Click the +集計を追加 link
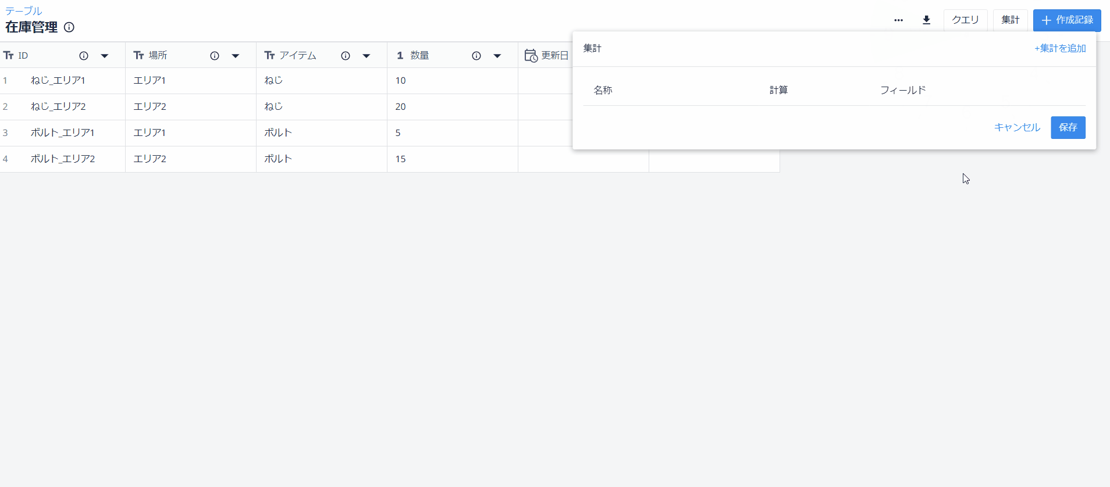 1060,48
